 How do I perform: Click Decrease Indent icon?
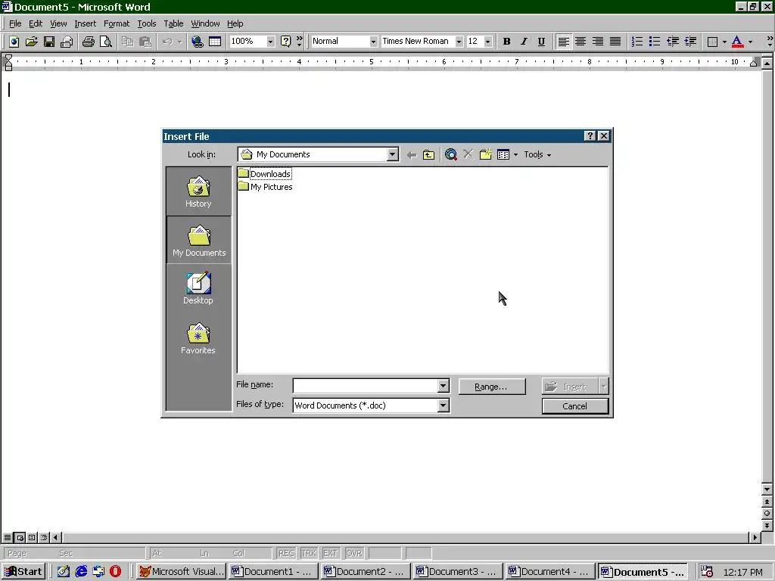673,42
